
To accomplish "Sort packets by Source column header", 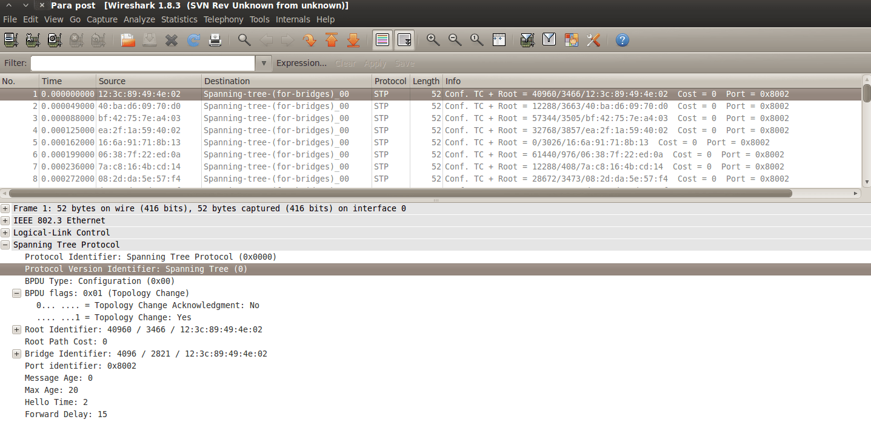I will tap(149, 81).
